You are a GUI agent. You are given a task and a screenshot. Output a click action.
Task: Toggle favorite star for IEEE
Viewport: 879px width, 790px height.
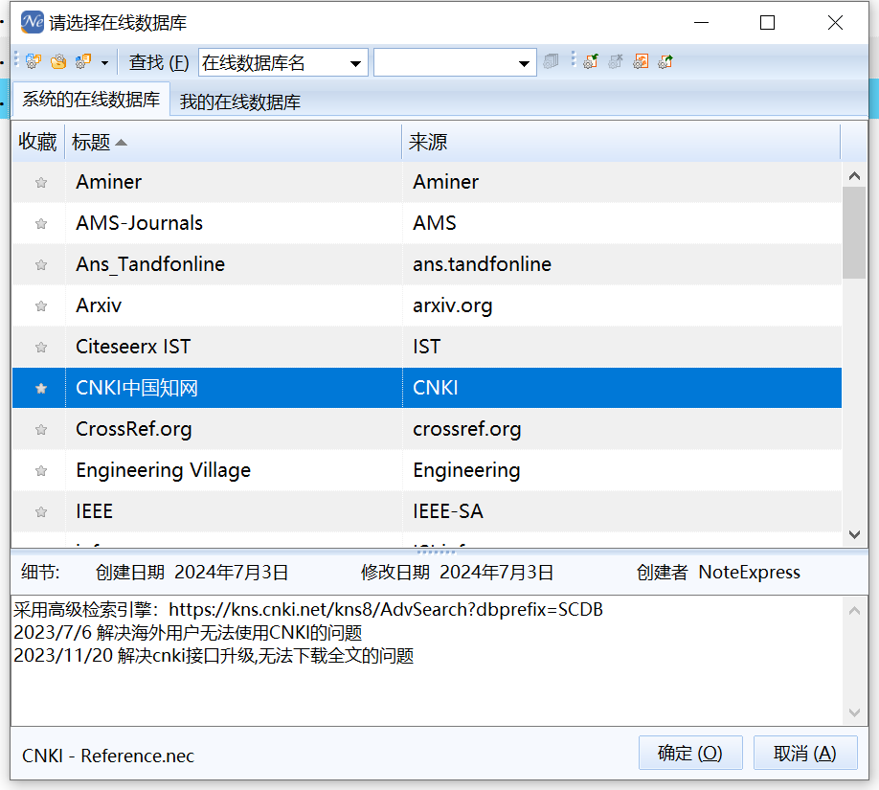41,512
